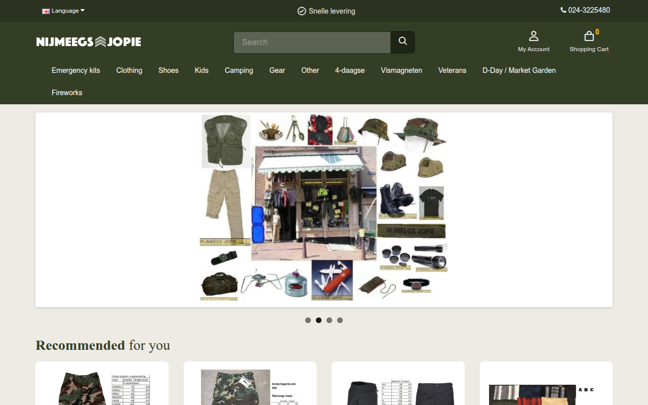Image resolution: width=648 pixels, height=405 pixels.
Task: Open the Vismagneten category
Action: coord(401,70)
